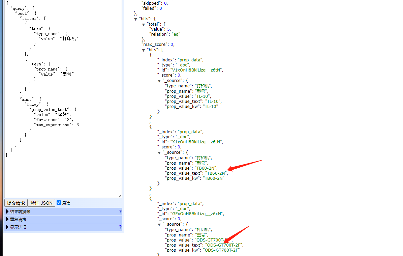Viewport: 403px width, 256px height.
Task: Expand the 显示选项 section
Action: point(63,227)
